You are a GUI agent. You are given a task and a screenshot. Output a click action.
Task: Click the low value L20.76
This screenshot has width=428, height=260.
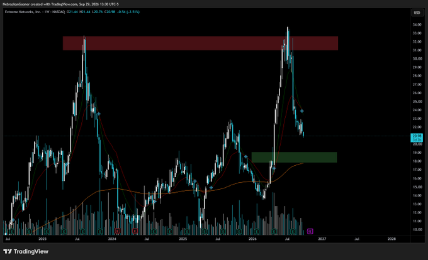(x=97, y=12)
